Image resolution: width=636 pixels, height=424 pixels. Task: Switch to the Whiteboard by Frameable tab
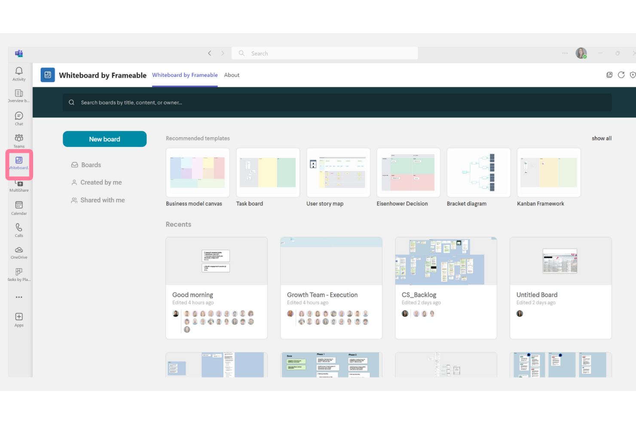click(185, 75)
